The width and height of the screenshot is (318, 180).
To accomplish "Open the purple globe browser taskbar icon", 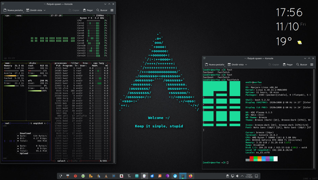I will 167,176.
